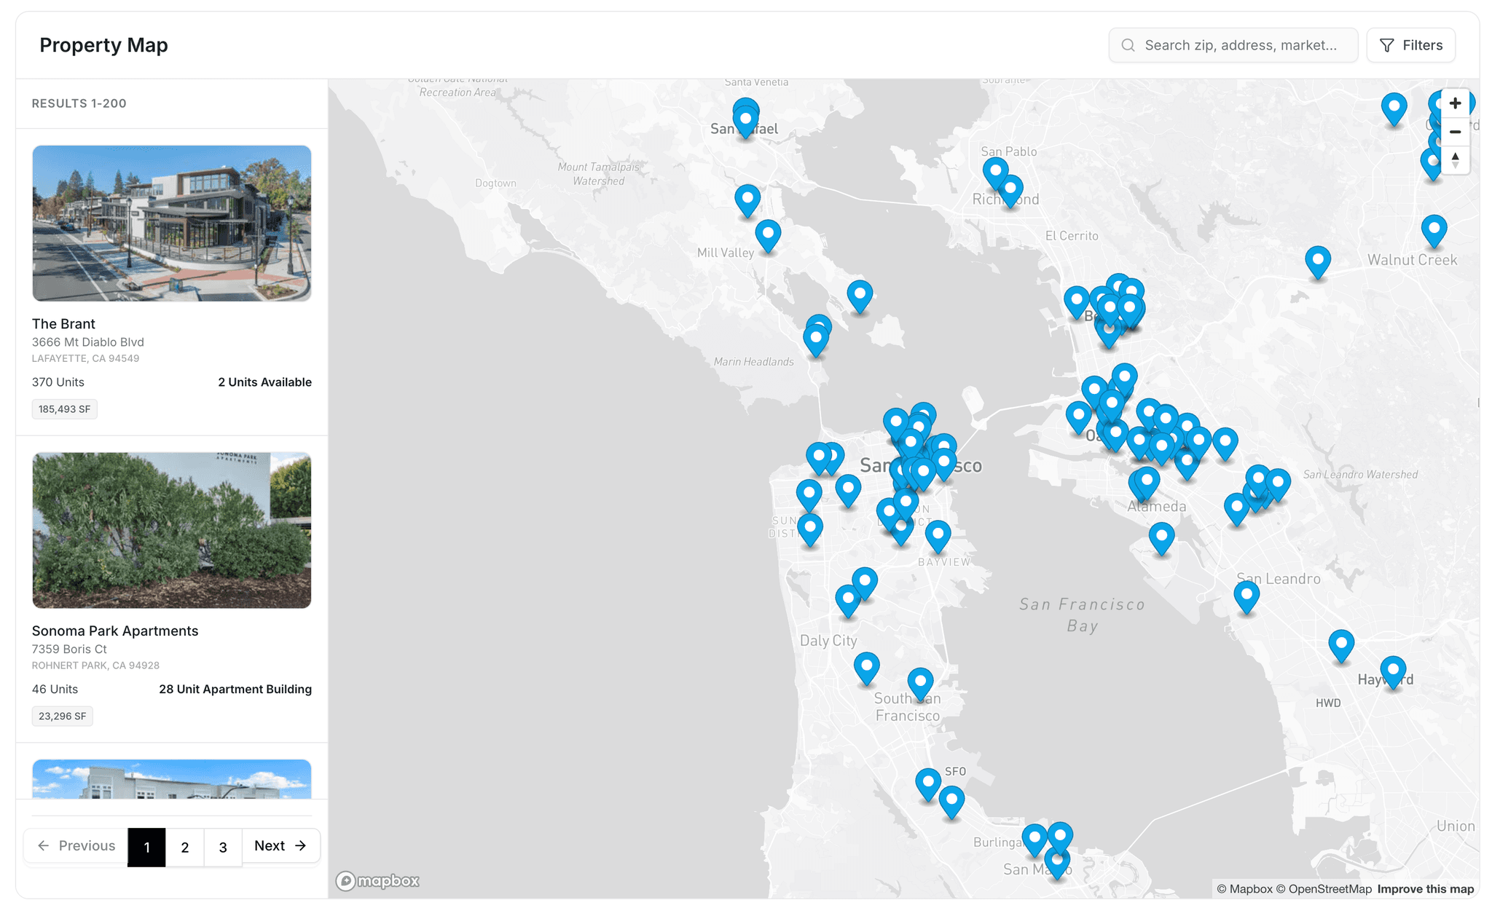The image size is (1492, 916).
Task: Click the map pin at San Leandro
Action: coord(1246,595)
